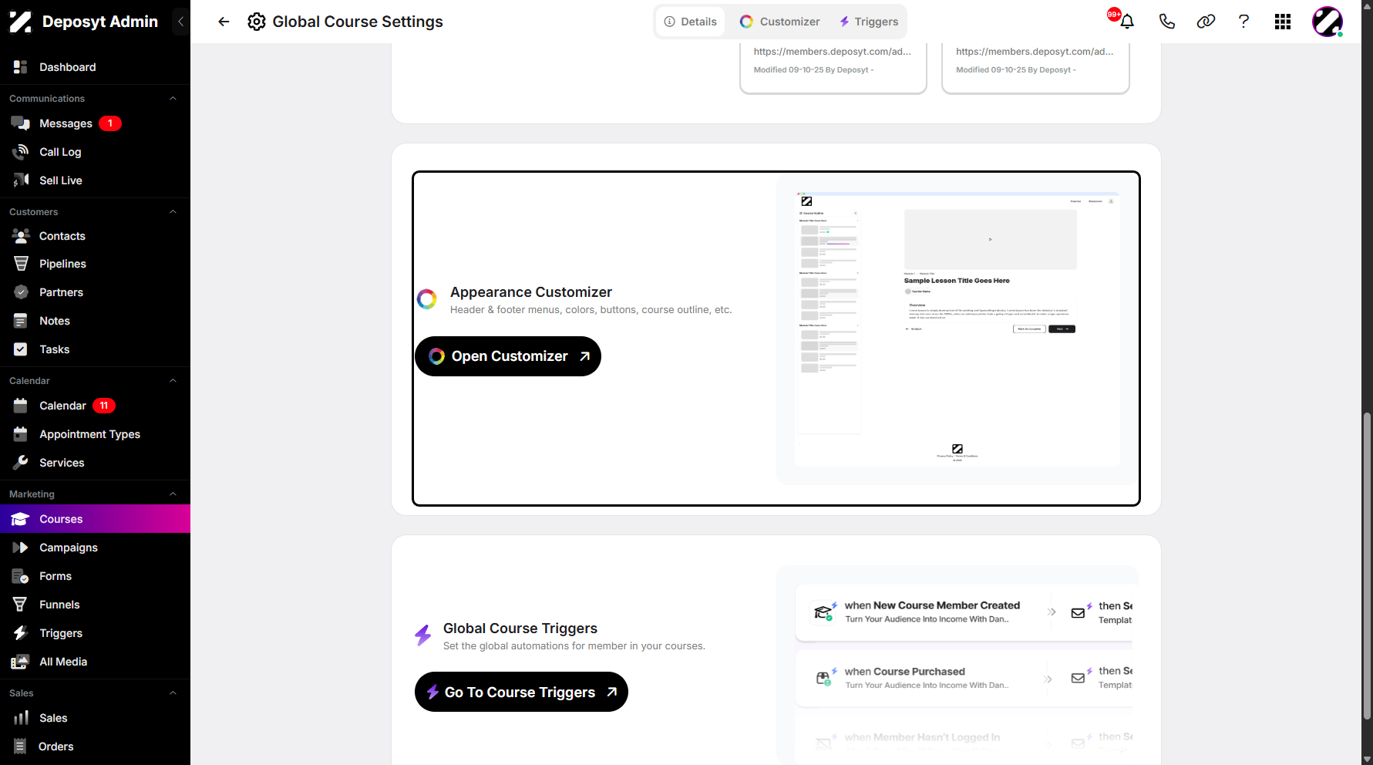This screenshot has width=1373, height=765.
Task: Click the Global Course Settings gear icon
Action: (257, 22)
